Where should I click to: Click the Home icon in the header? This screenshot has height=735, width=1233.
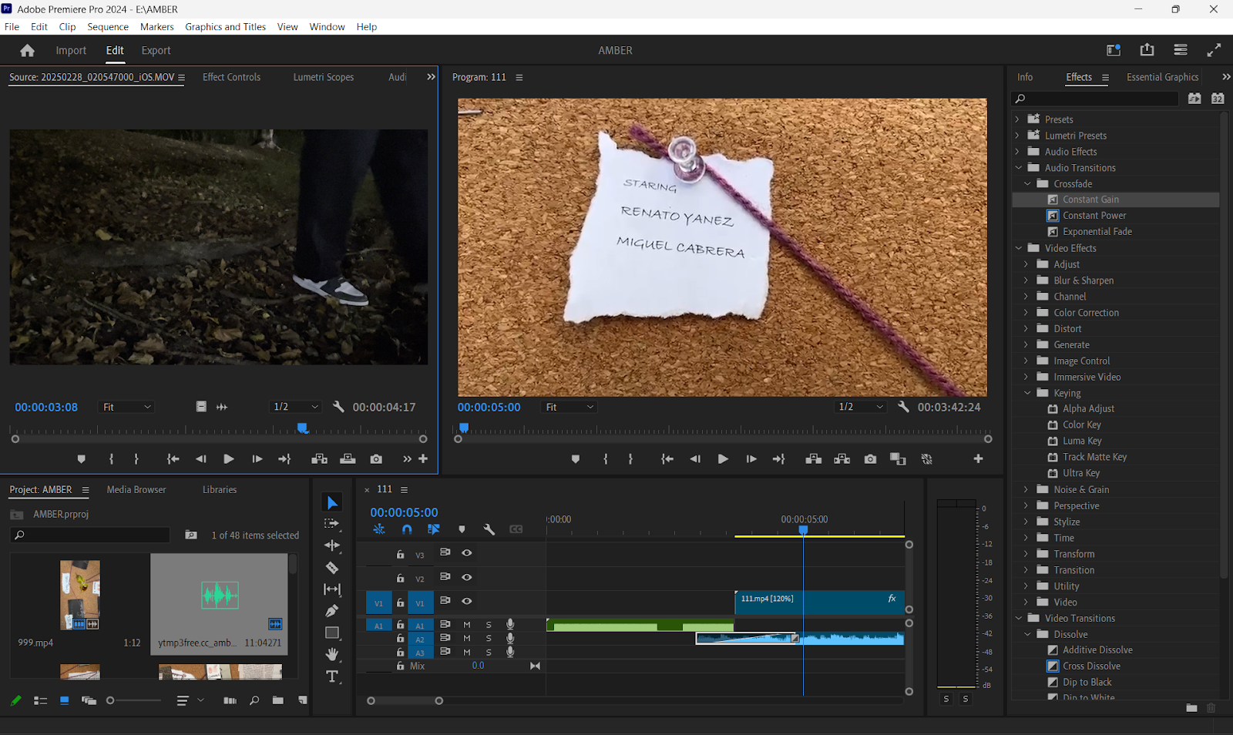click(x=28, y=51)
